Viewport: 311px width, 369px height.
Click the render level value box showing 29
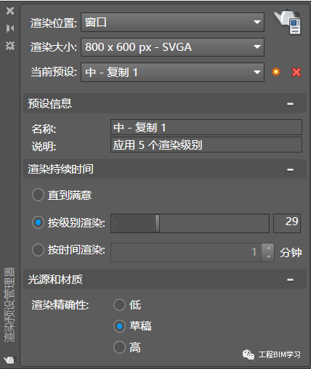[287, 223]
